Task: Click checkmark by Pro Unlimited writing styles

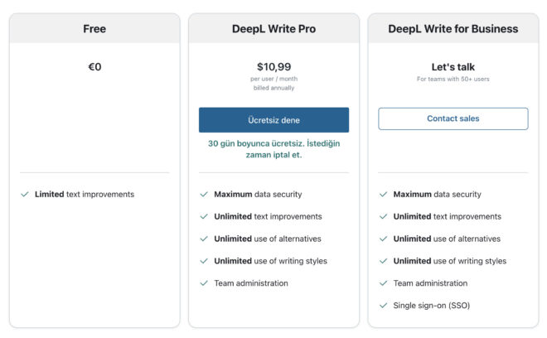Action: [x=204, y=262]
